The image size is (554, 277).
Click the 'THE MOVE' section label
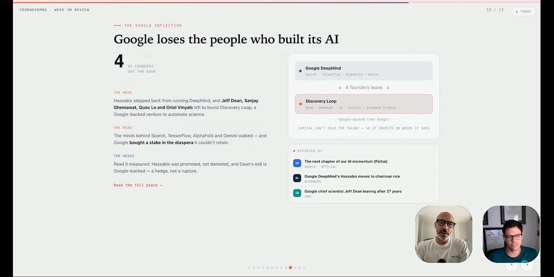123,92
